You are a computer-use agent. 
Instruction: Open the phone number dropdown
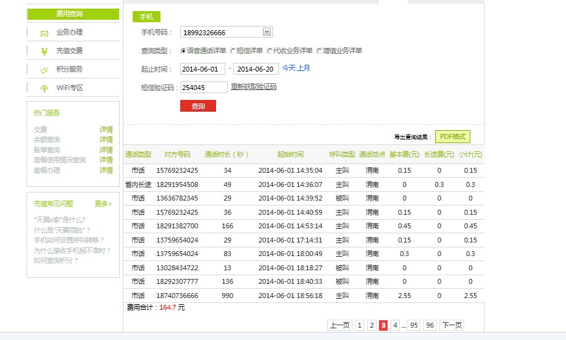click(x=267, y=32)
